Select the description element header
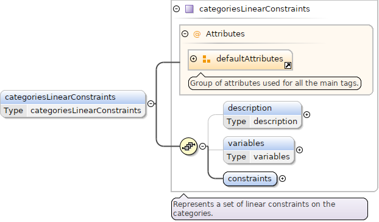Image resolution: width=379 pixels, height=222 pixels. [x=263, y=108]
